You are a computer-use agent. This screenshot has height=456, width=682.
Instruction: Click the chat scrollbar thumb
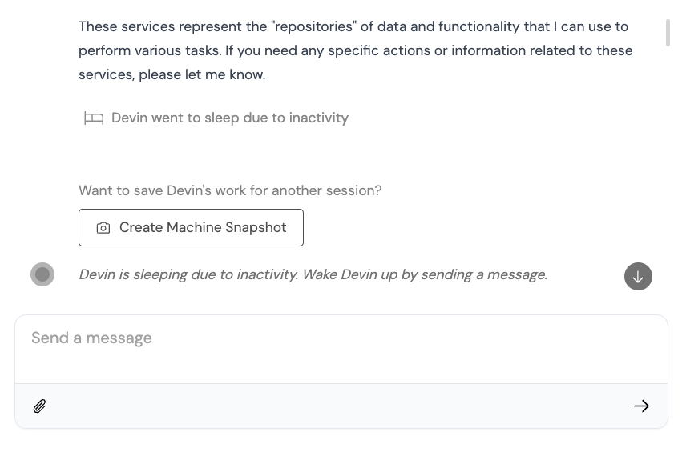[x=668, y=33]
